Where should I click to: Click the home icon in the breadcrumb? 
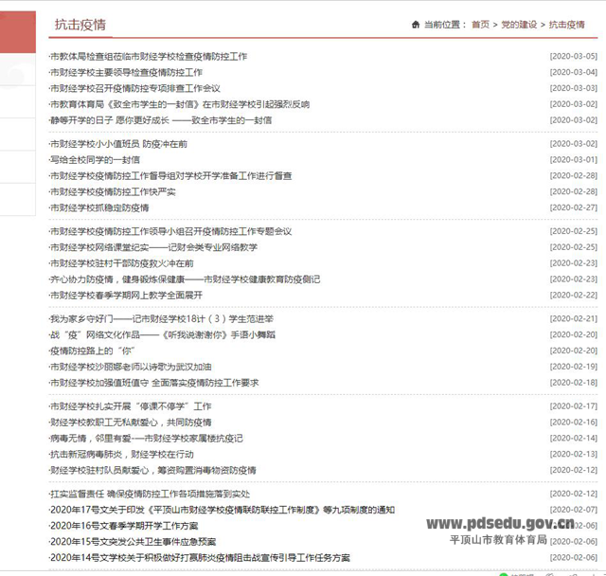416,25
